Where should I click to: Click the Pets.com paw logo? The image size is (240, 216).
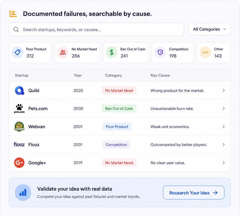(x=19, y=109)
